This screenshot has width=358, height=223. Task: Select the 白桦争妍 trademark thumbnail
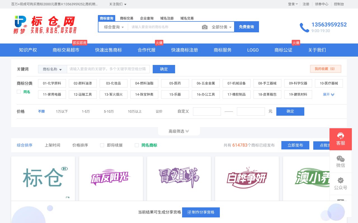pyautogui.click(x=247, y=178)
